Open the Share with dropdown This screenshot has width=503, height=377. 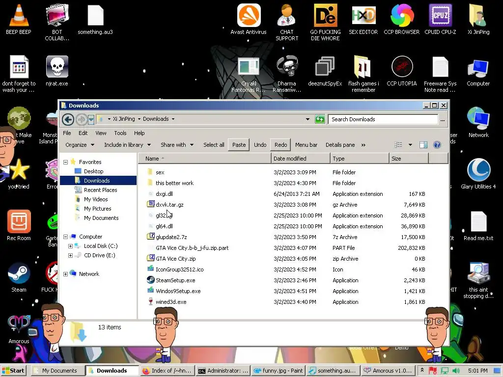(x=177, y=145)
